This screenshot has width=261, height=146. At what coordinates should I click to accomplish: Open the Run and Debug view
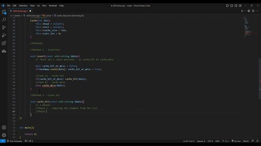4,35
